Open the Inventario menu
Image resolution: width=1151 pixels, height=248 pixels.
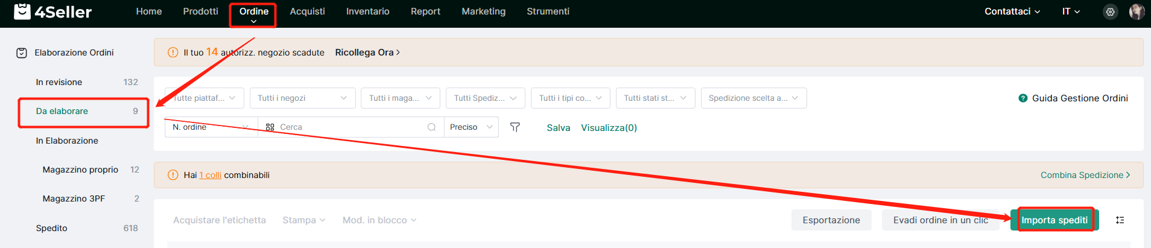point(367,11)
